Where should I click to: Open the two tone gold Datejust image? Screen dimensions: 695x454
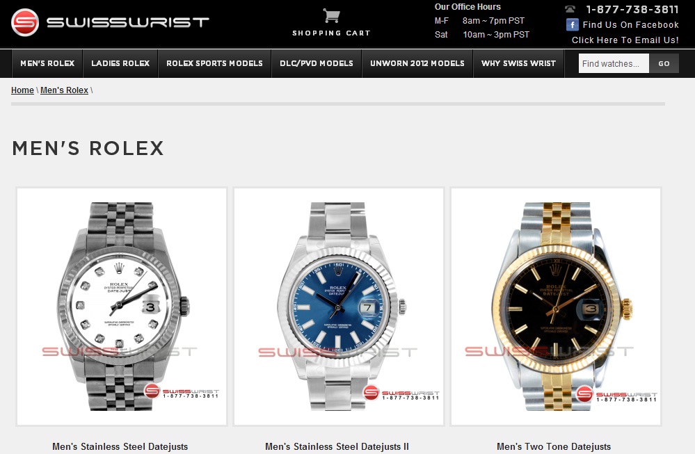[556, 307]
